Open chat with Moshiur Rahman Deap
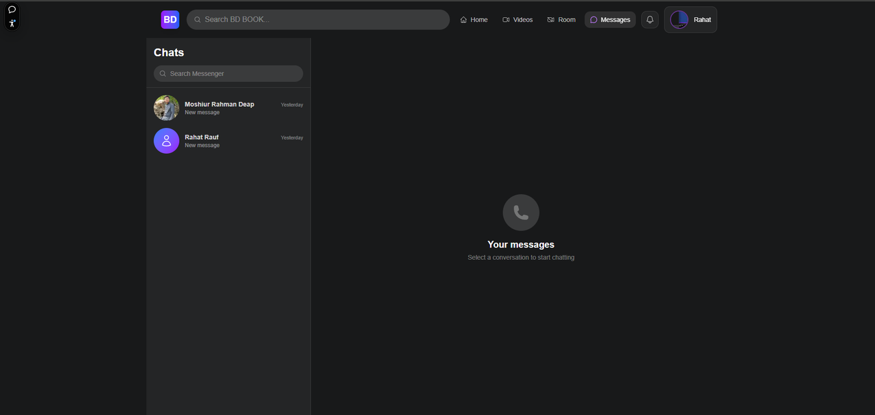 pyautogui.click(x=228, y=108)
